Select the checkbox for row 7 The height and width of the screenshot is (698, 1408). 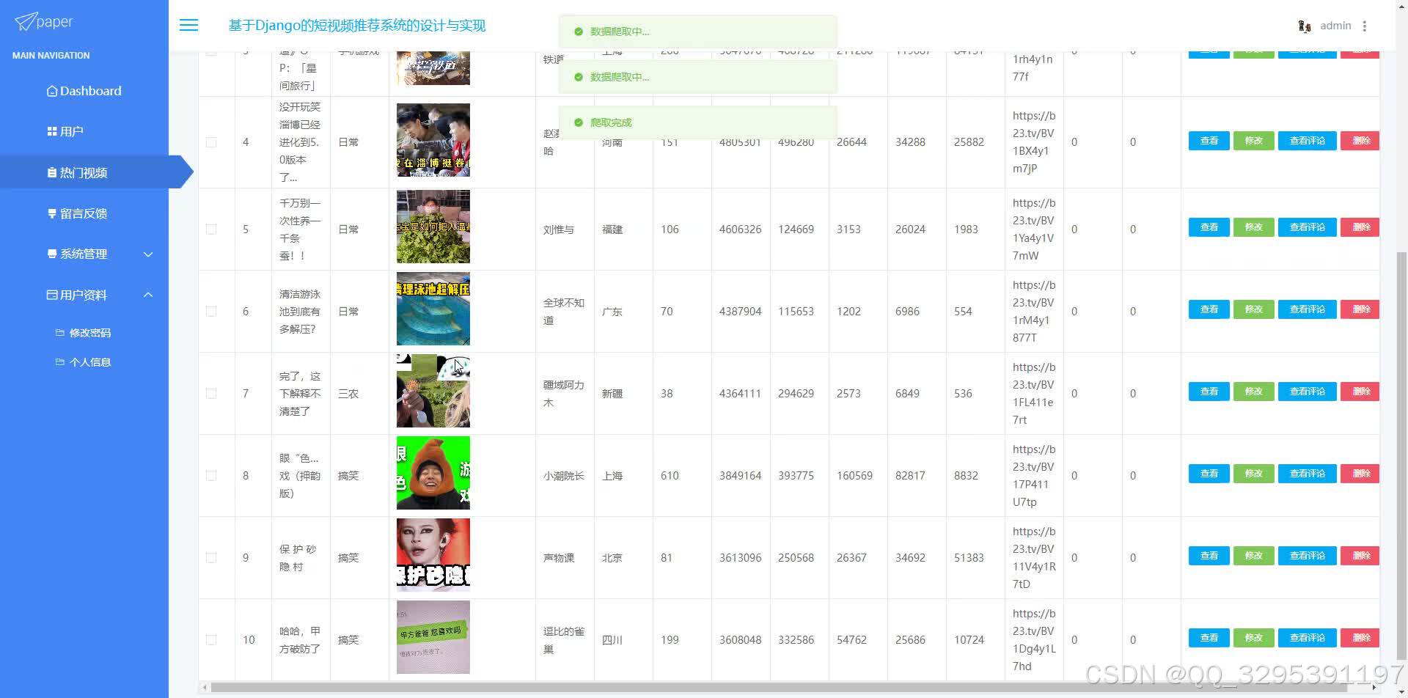coord(211,394)
